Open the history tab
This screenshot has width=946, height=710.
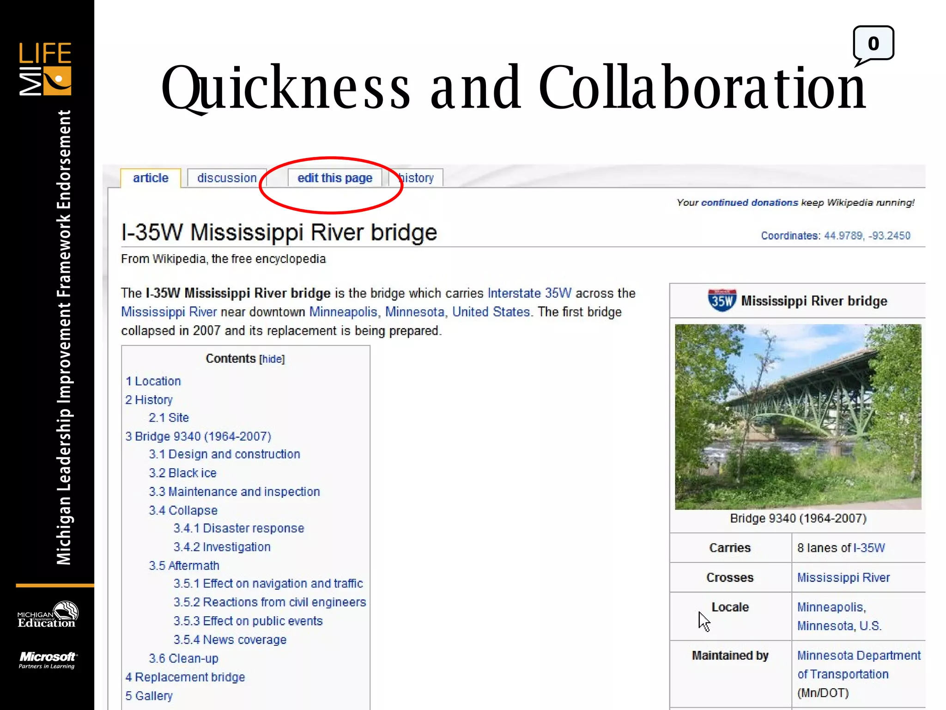[416, 178]
